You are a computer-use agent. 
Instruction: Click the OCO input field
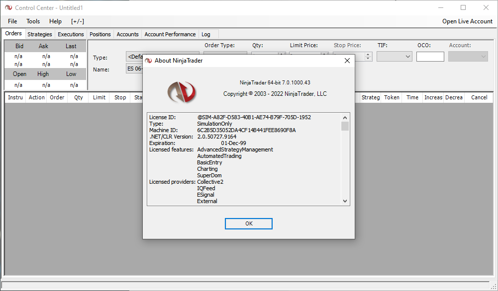[x=430, y=57]
